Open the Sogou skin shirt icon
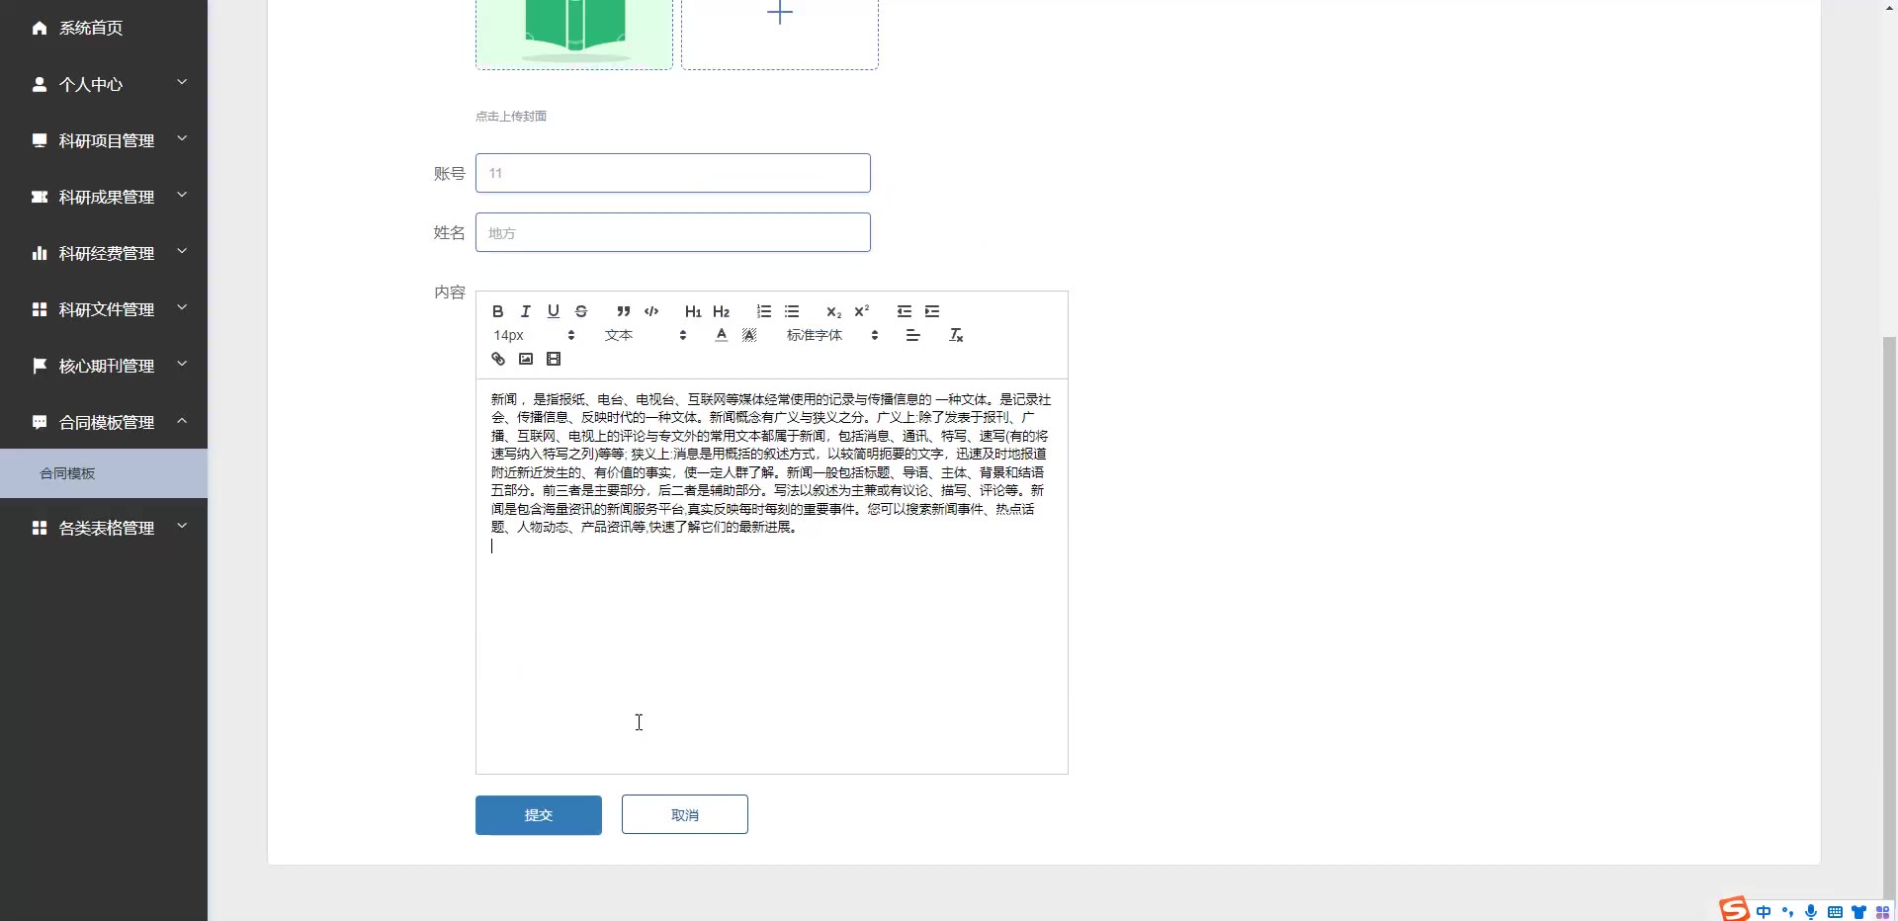Viewport: 1898px width, 921px height. [1859, 912]
